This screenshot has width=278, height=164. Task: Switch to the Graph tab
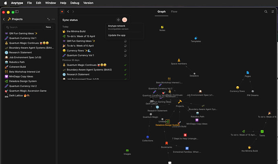click(x=162, y=12)
